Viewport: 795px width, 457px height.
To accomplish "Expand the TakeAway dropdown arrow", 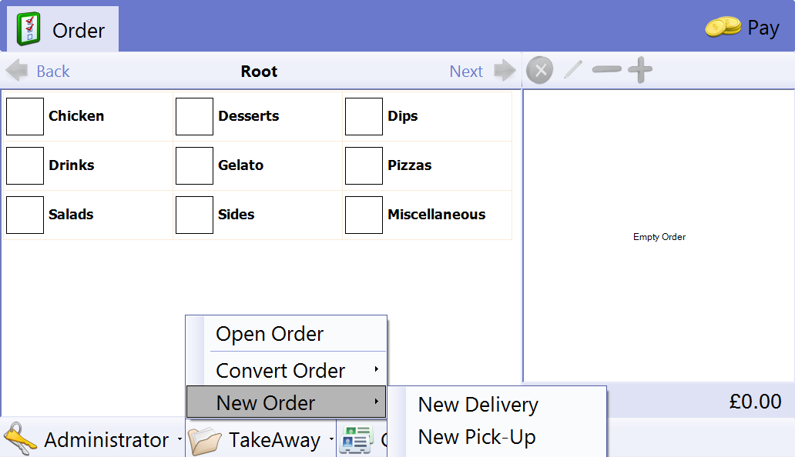I will click(331, 440).
